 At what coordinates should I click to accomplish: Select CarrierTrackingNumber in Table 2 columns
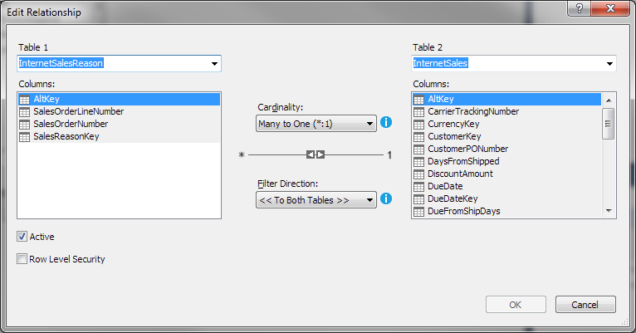[x=506, y=111]
